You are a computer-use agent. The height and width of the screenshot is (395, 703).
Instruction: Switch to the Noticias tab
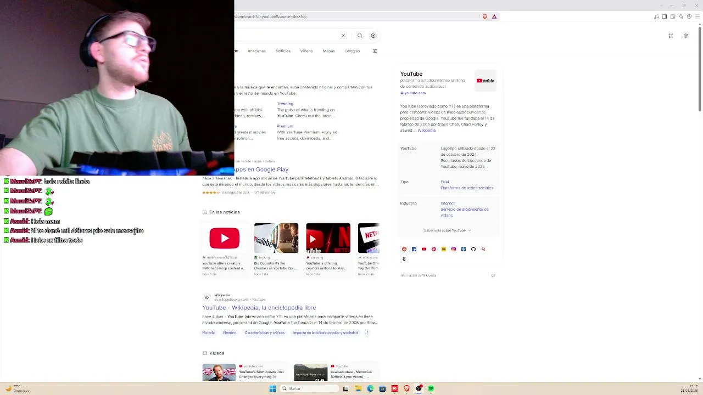pos(283,51)
